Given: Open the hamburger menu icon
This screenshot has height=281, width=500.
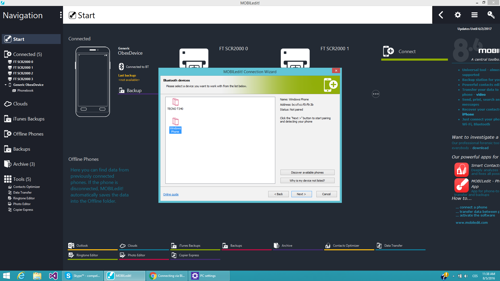Looking at the screenshot, I should coord(474,15).
